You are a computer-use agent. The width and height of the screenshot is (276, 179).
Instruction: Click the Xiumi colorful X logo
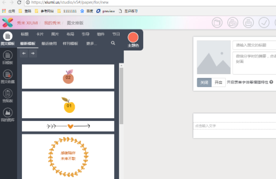pos(8,22)
